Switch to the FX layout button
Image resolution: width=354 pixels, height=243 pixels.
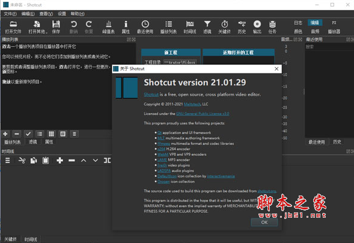tap(334, 23)
